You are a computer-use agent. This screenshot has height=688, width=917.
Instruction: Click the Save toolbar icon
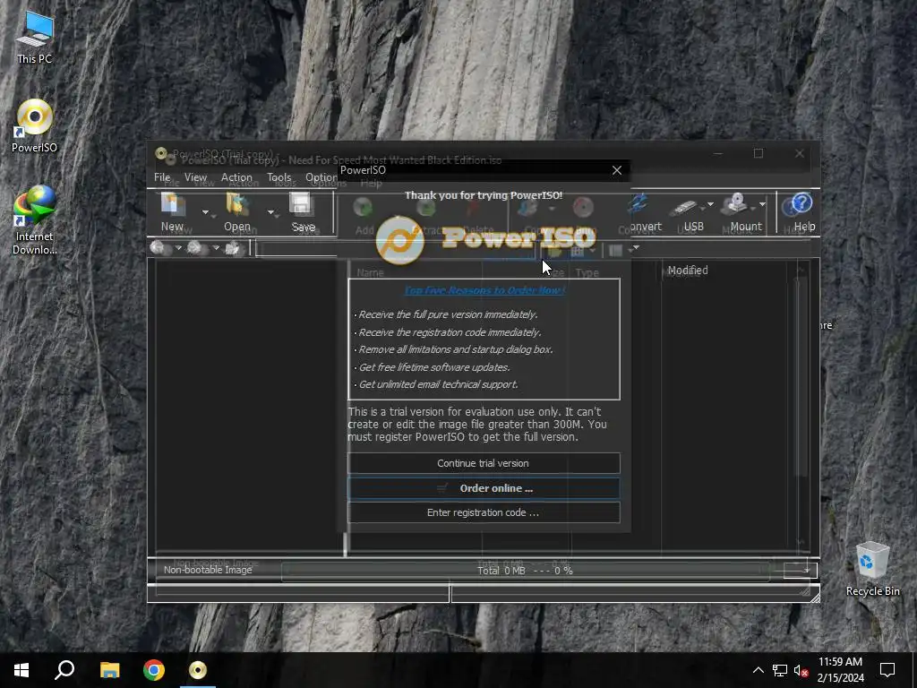coord(303,212)
